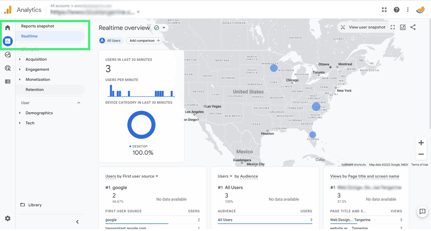
Task: Enter fullscreen map view icon
Action: coord(392,27)
